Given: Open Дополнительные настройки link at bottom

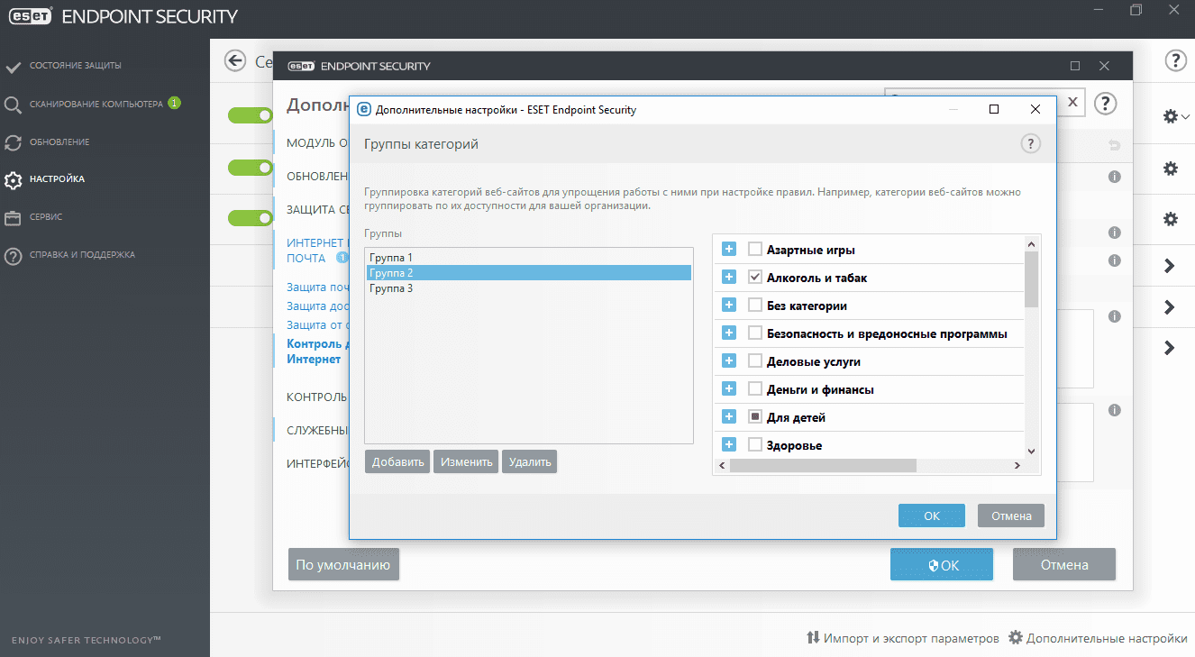Looking at the screenshot, I should click(1098, 638).
